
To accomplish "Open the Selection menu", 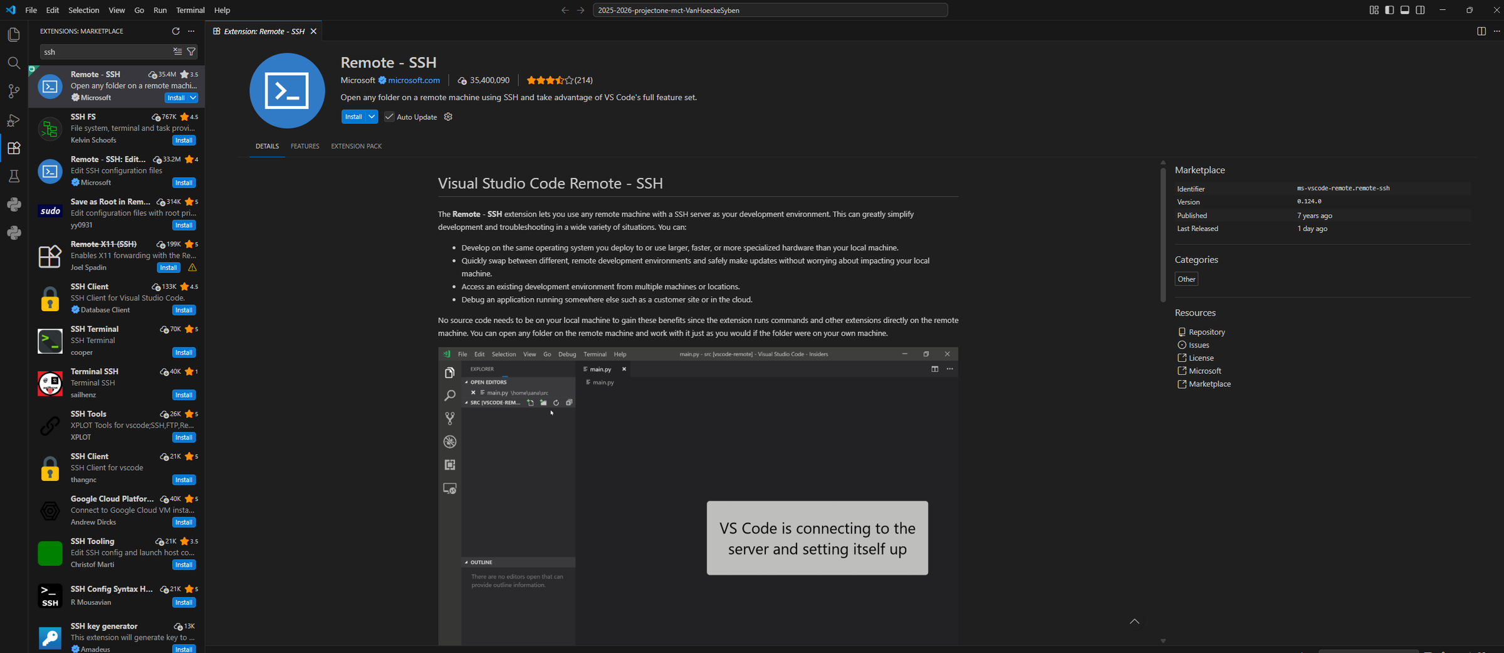I will (83, 10).
